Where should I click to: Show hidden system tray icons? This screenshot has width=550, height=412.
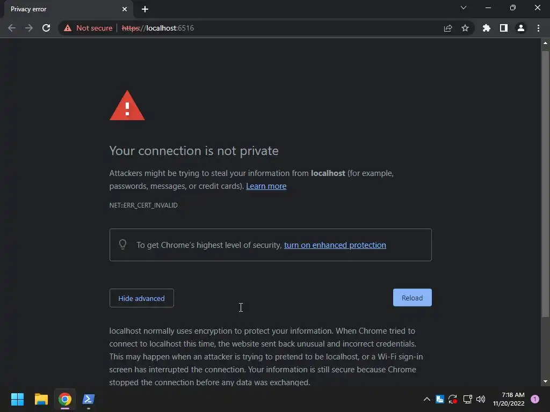coord(427,399)
